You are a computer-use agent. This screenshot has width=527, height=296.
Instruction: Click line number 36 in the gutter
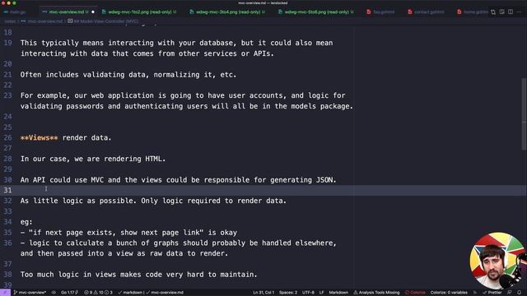pos(7,243)
